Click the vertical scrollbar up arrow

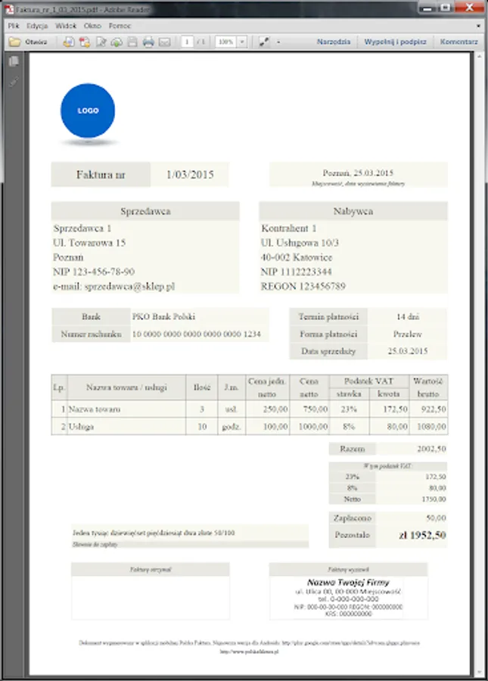point(479,57)
